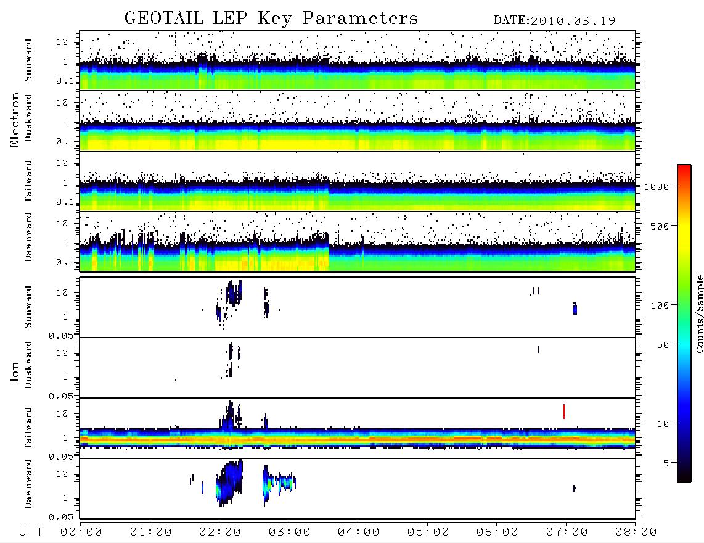
Task: Select the Electron Duskward panel label
Action: [x=28, y=118]
